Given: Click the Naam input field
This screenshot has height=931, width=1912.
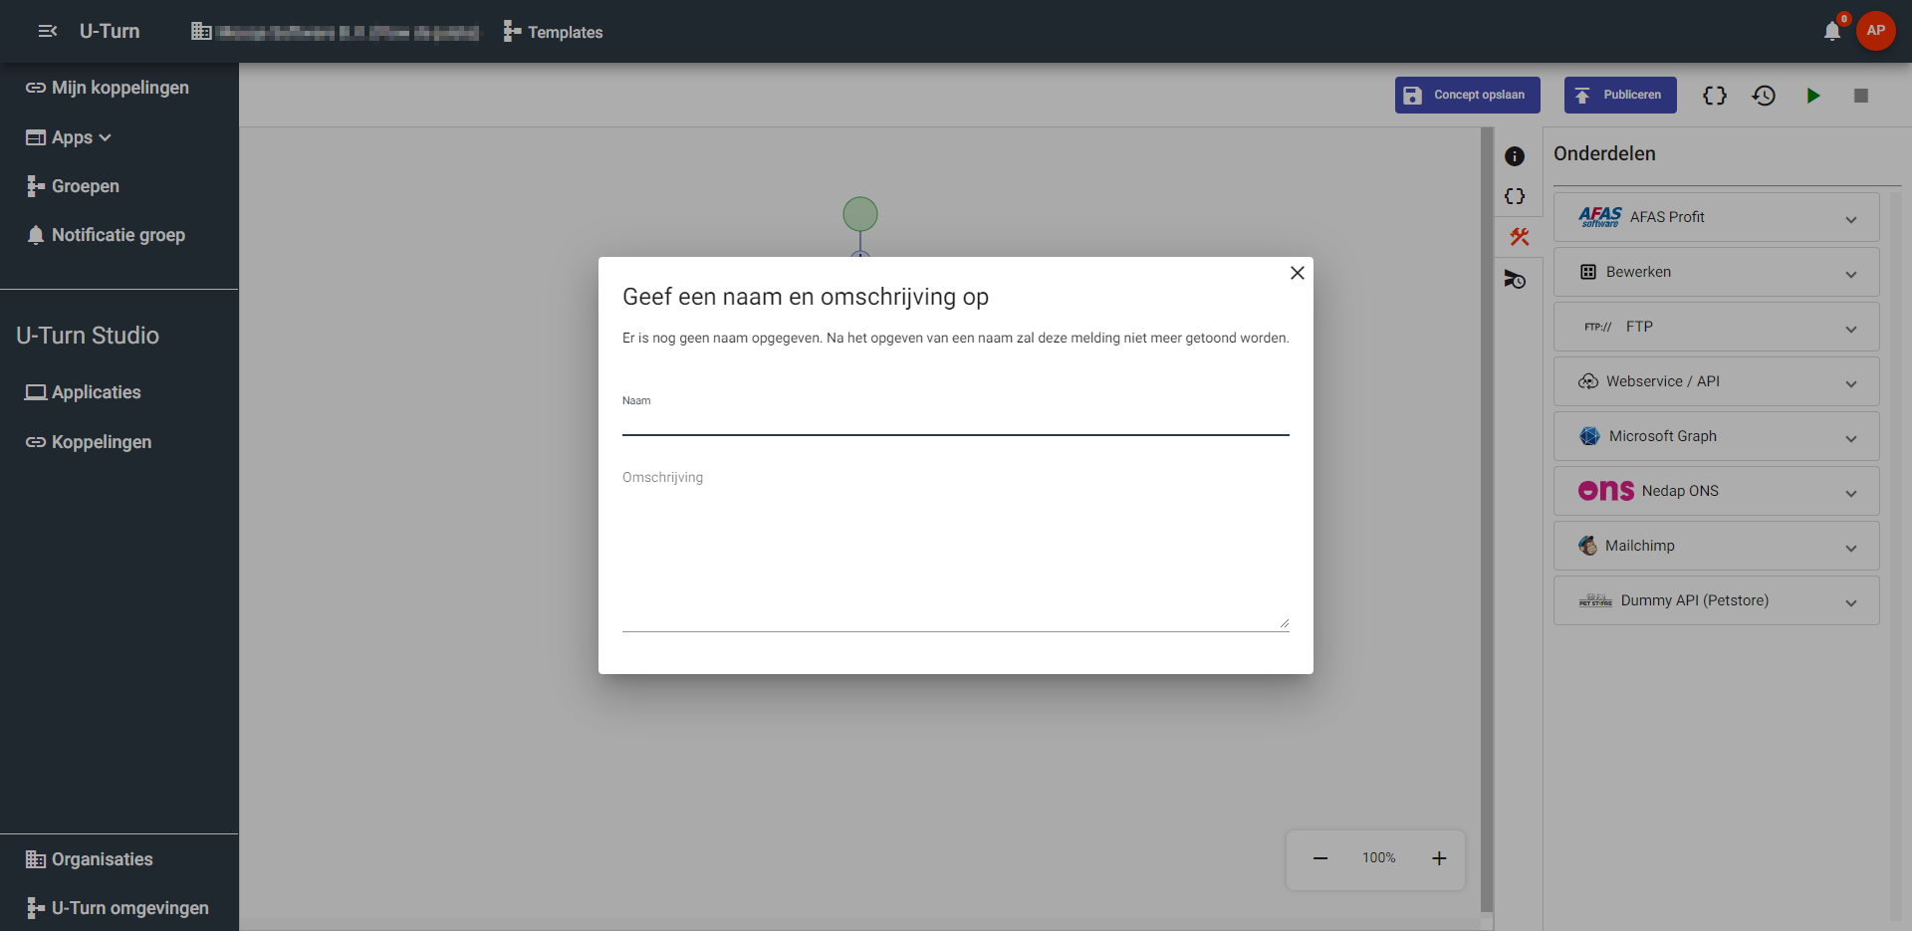Looking at the screenshot, I should pos(955,421).
